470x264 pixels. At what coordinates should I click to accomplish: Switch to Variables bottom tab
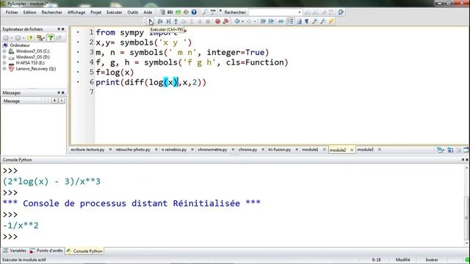coord(15,251)
